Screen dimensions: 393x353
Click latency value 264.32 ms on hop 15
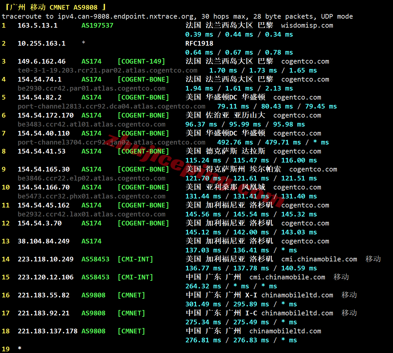(x=203, y=286)
